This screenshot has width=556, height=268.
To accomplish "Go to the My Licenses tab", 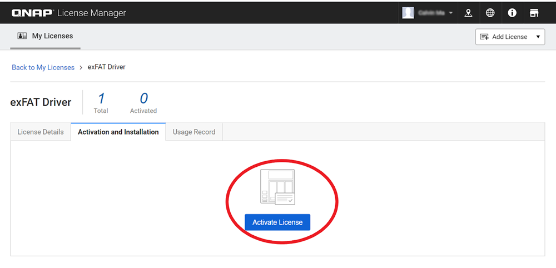I will (52, 36).
